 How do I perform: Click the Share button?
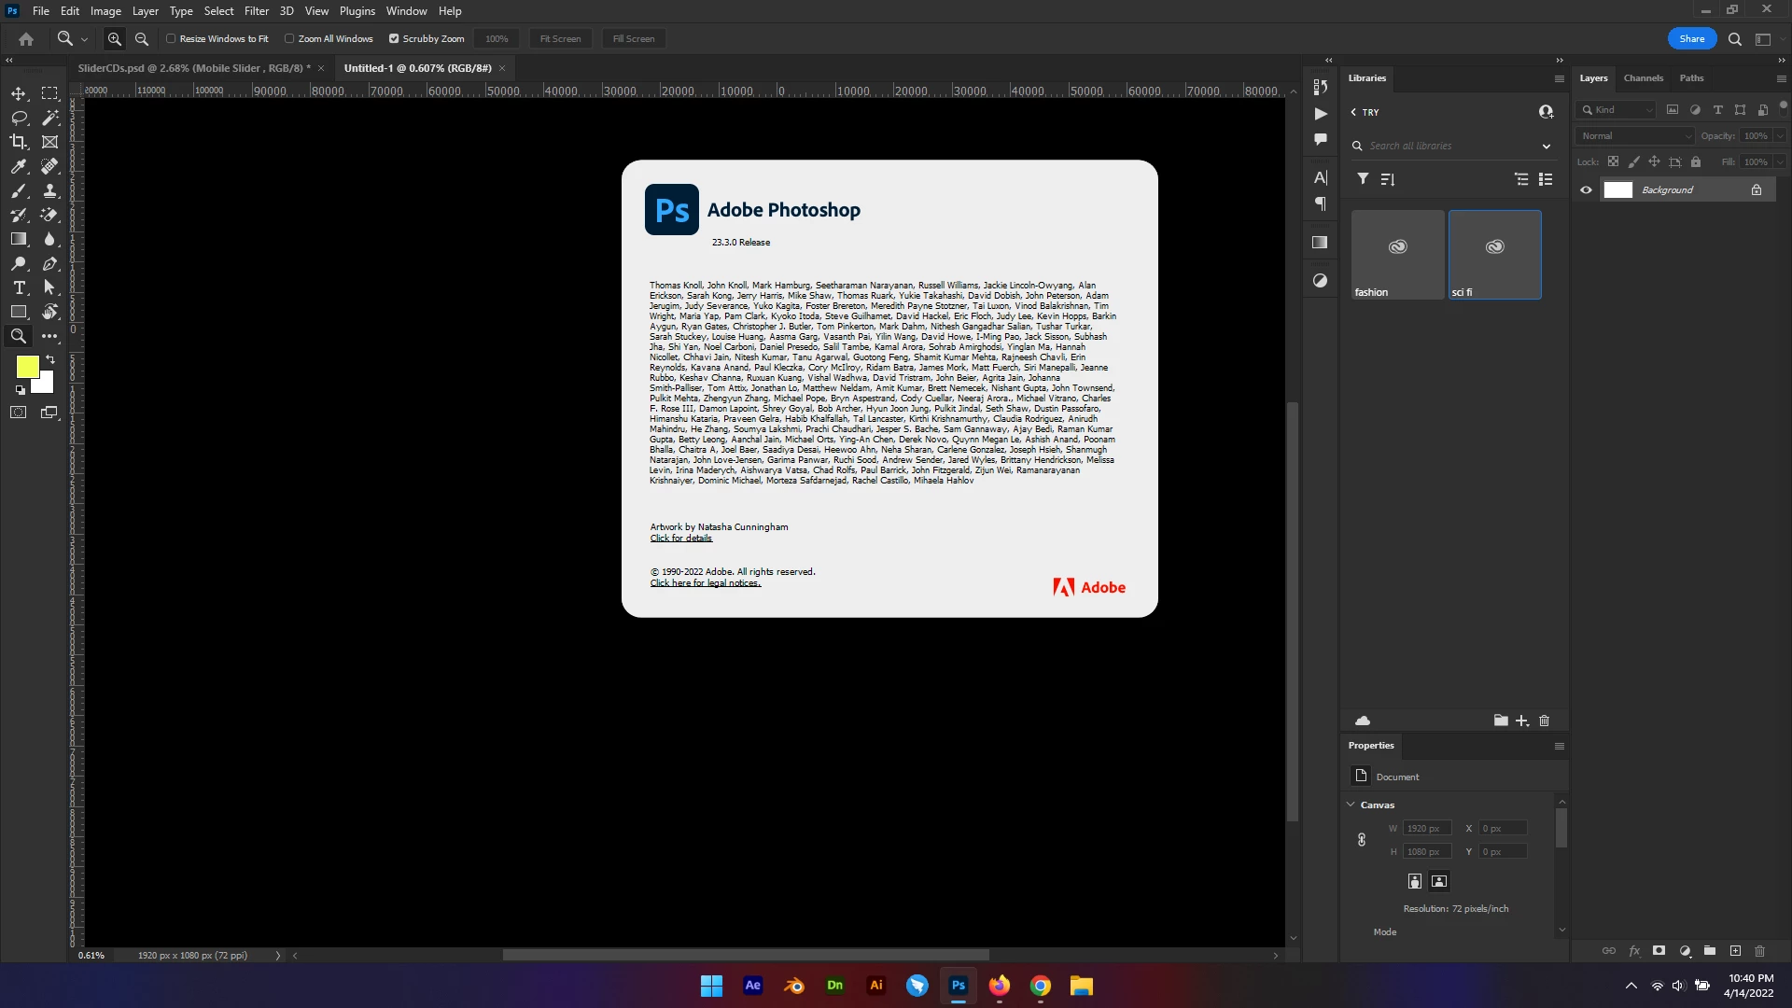click(1691, 39)
